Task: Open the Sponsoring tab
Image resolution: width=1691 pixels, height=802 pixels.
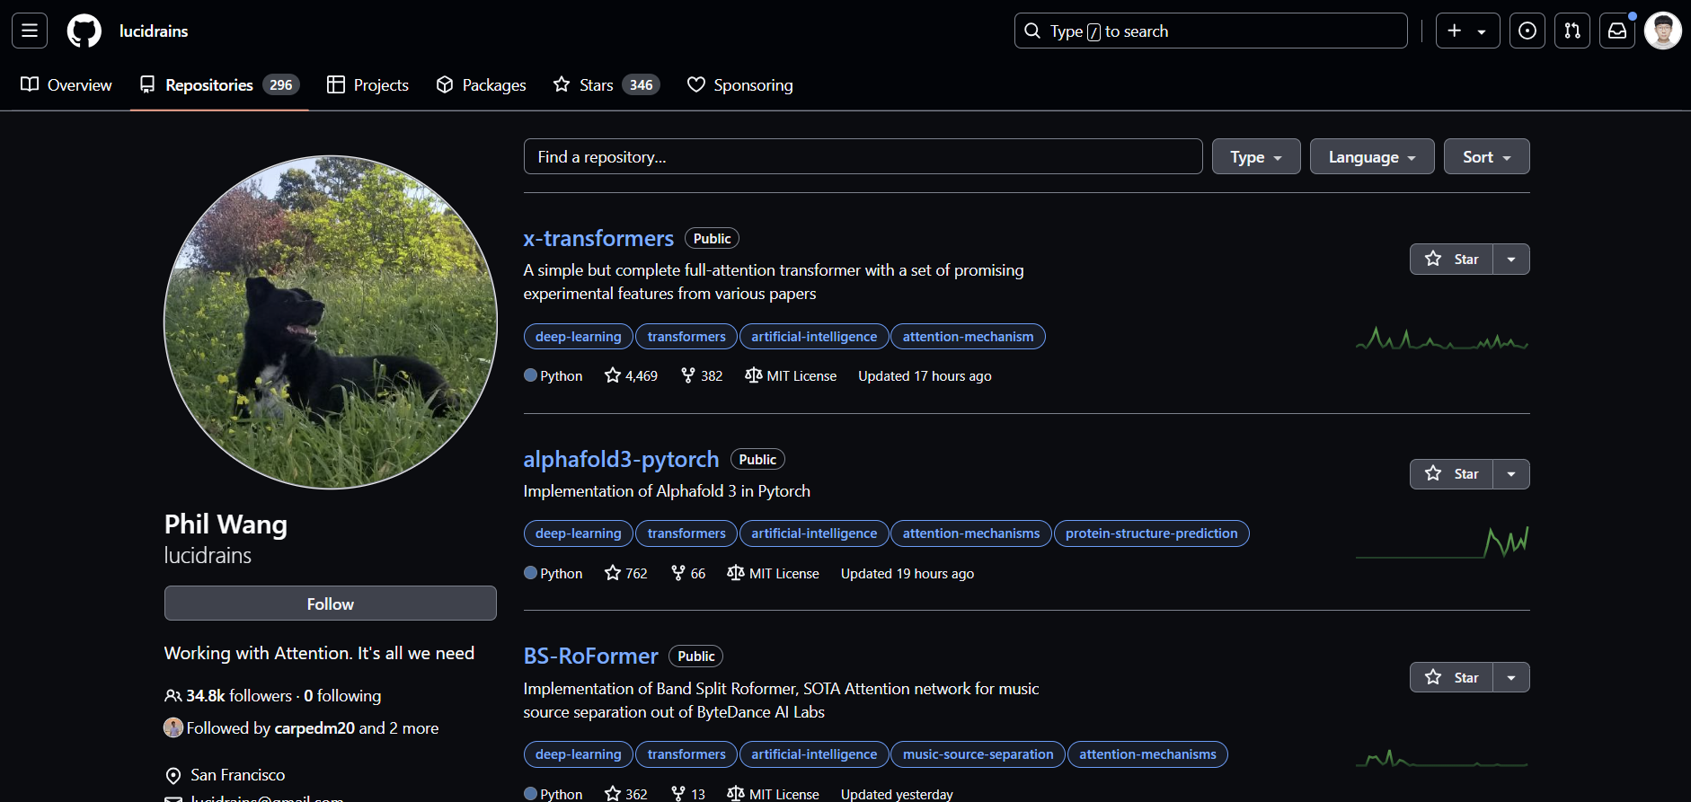Action: tap(740, 84)
